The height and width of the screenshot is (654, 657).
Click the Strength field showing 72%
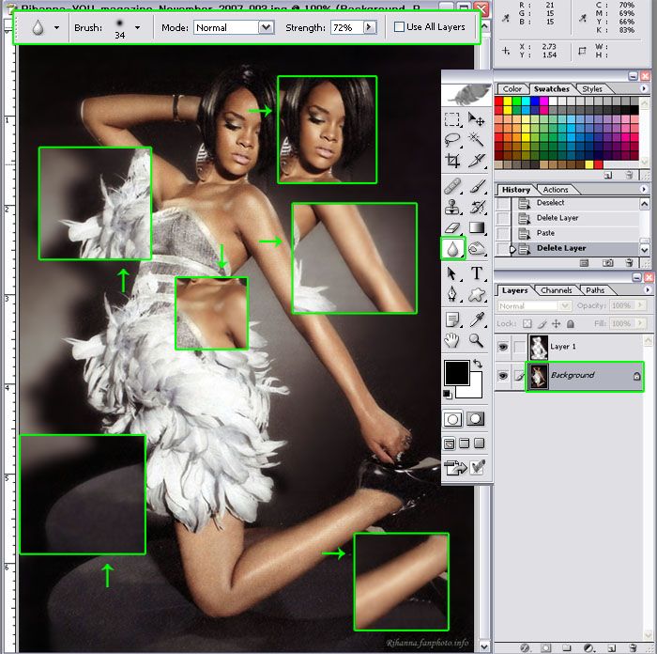(347, 27)
